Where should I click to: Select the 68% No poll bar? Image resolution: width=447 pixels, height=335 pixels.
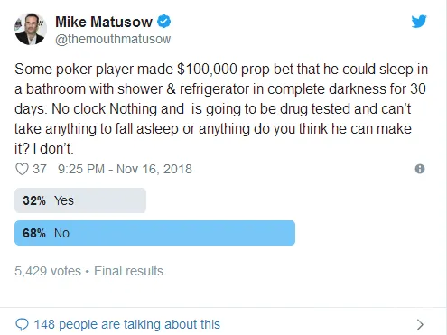[154, 233]
